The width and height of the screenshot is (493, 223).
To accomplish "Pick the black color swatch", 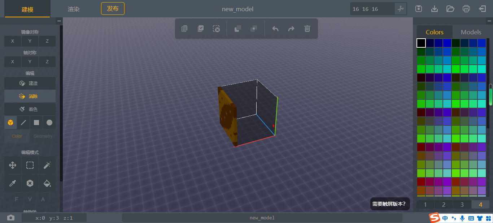I will [x=421, y=43].
